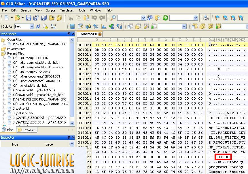
Task: Open the Calculator tool icon
Action: pos(73,26)
